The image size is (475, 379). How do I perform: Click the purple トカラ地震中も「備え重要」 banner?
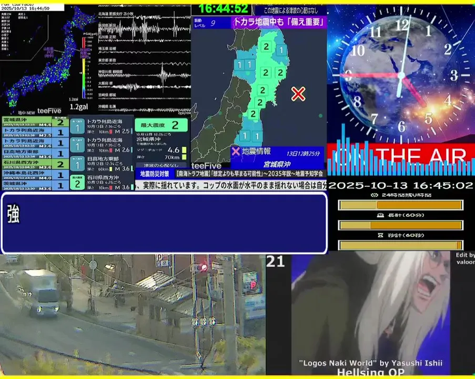tap(279, 22)
